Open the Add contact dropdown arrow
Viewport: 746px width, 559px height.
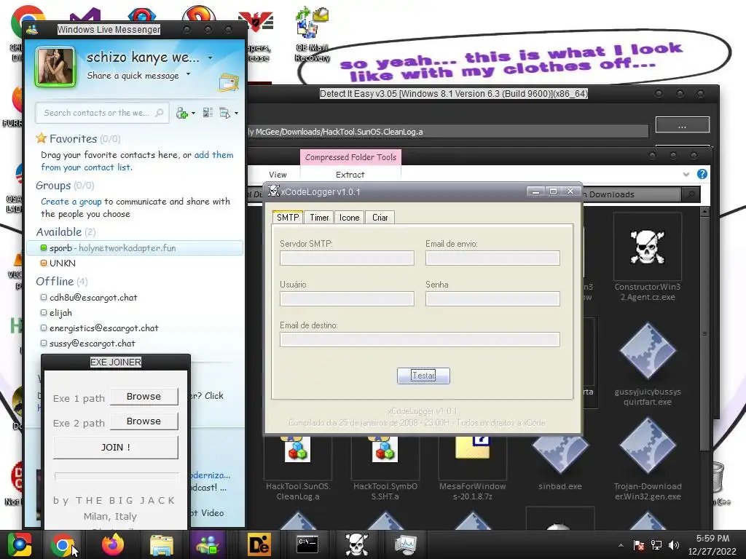click(193, 114)
